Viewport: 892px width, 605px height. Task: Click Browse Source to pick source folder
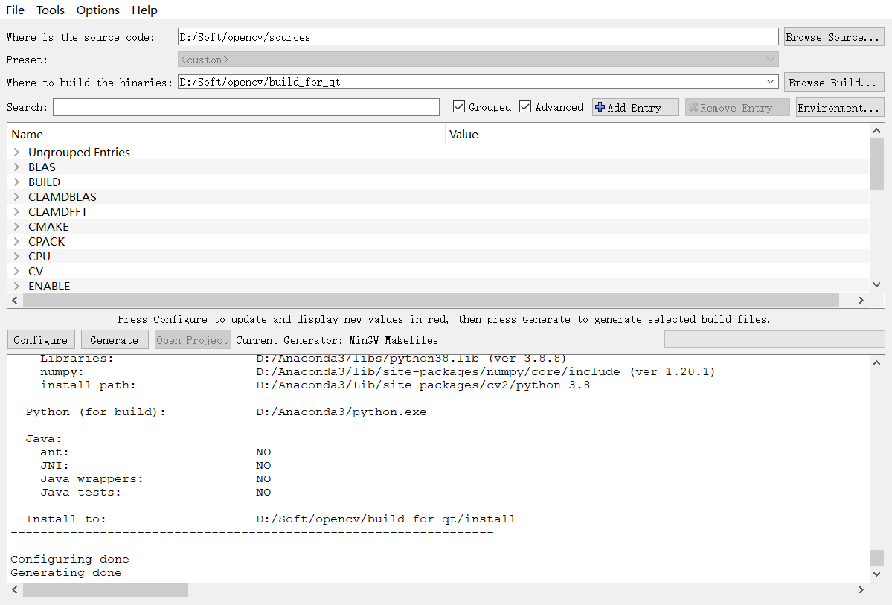833,36
